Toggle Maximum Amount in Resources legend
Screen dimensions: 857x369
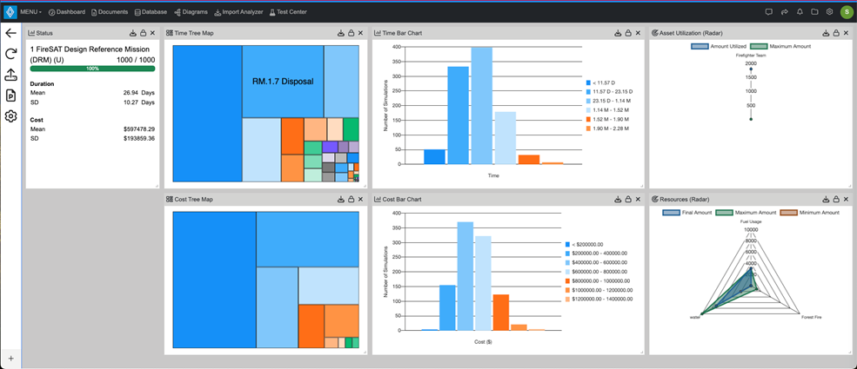click(746, 213)
